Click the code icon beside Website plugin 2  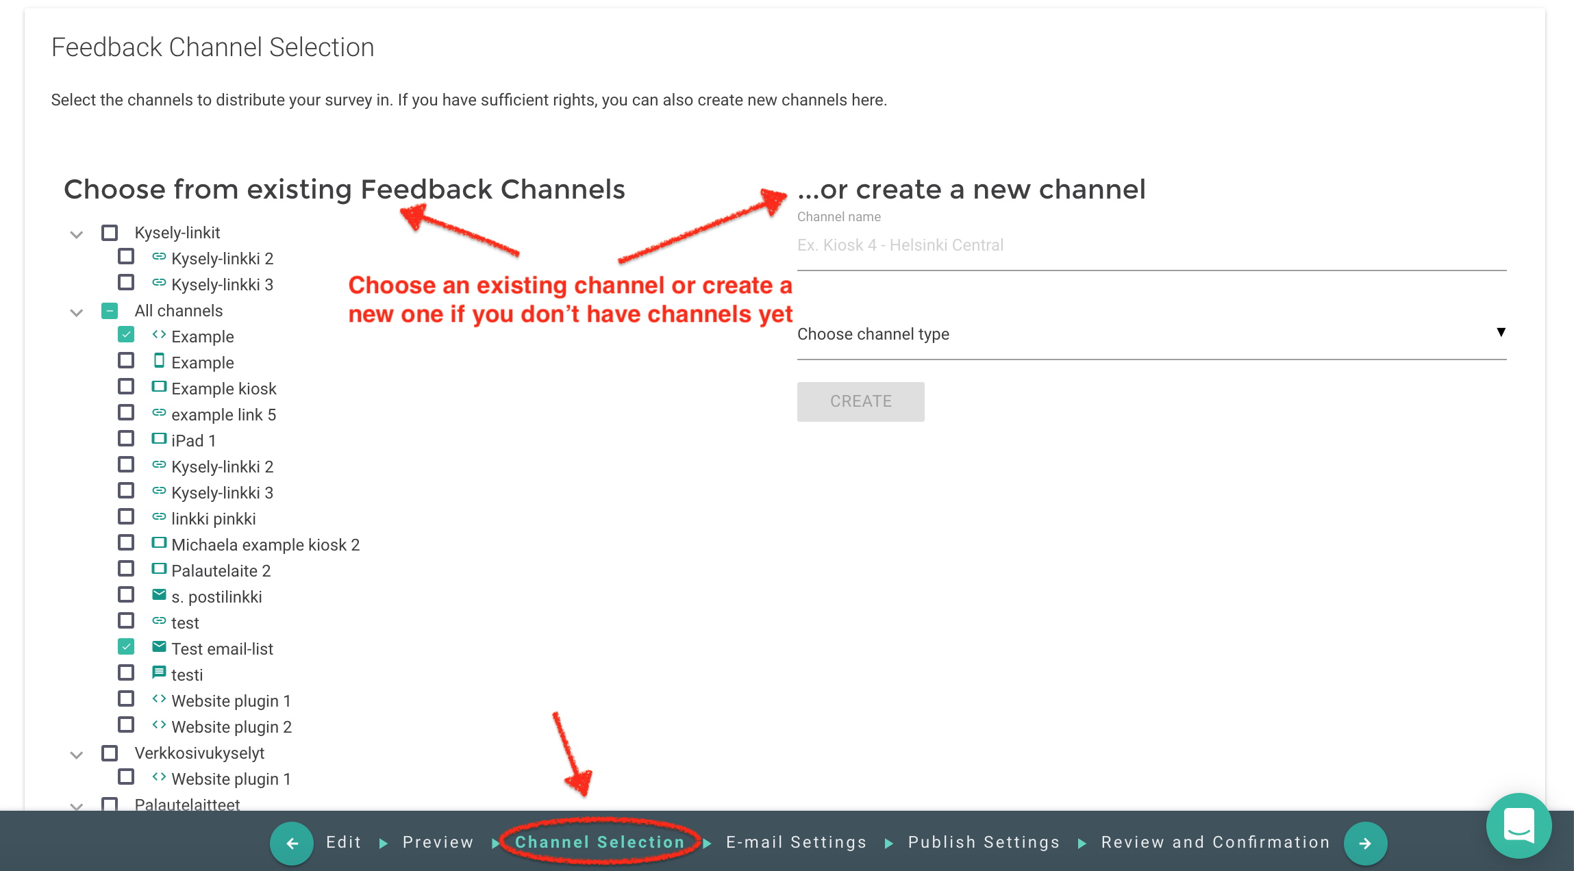pyautogui.click(x=159, y=725)
